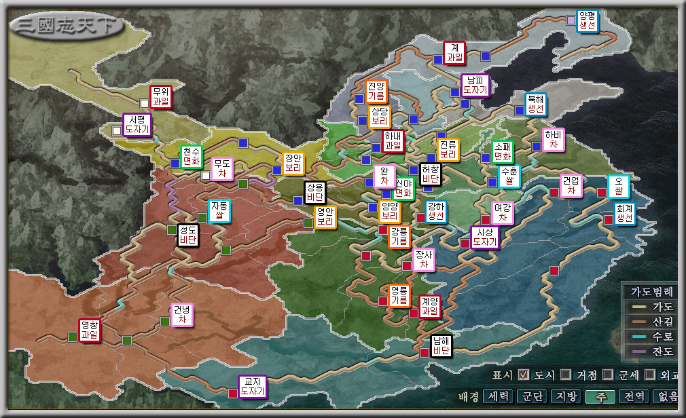Click the green city marker beside 성도
This screenshot has width=686, height=418.
(172, 230)
